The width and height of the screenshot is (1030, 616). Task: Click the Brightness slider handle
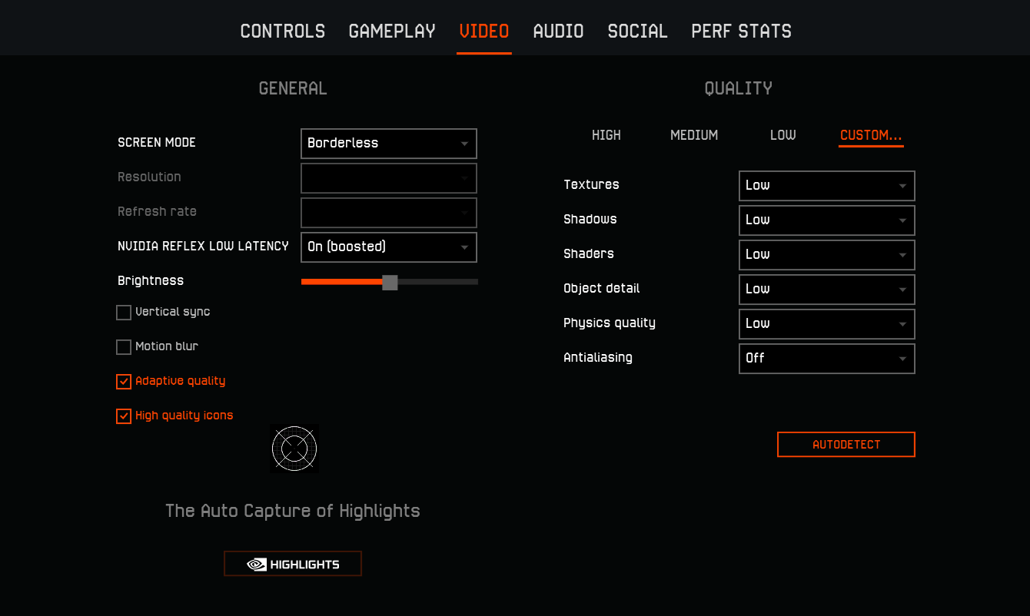[390, 282]
